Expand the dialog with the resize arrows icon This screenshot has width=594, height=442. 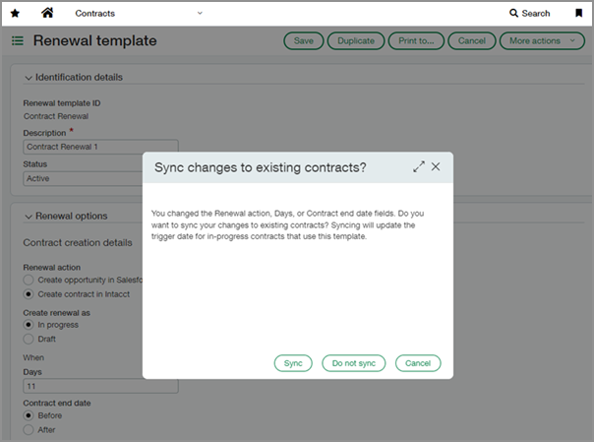pyautogui.click(x=419, y=167)
